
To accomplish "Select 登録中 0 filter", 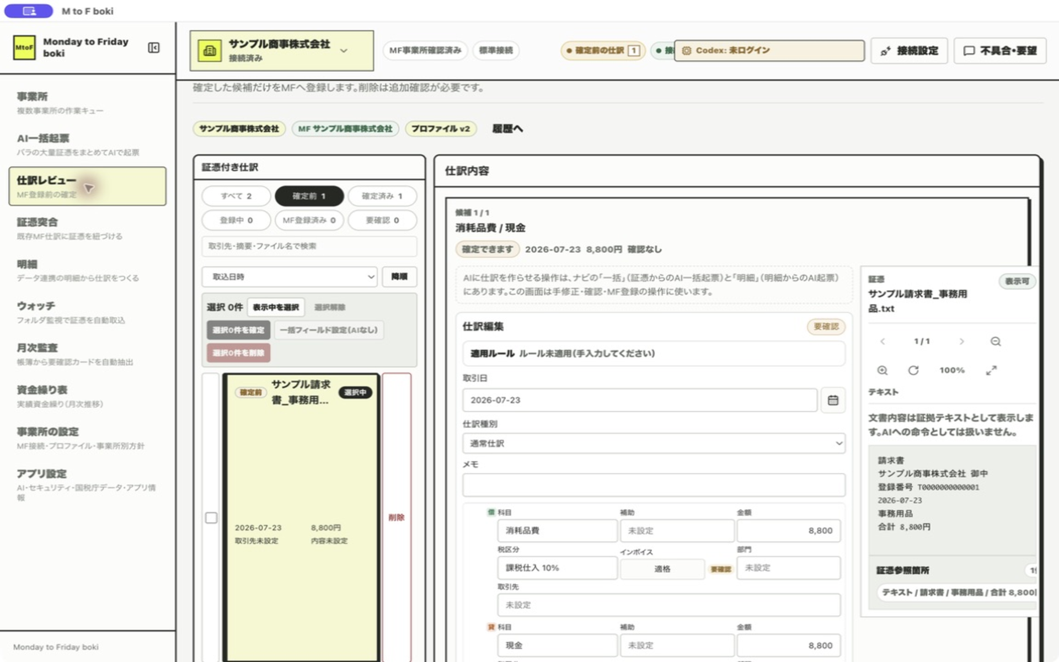I will [x=236, y=220].
